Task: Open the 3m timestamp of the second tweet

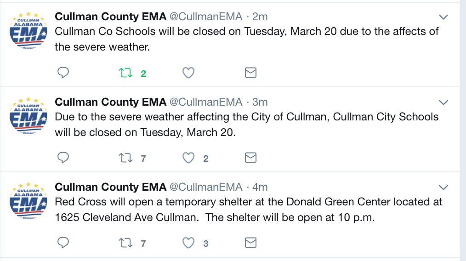Action: (260, 102)
